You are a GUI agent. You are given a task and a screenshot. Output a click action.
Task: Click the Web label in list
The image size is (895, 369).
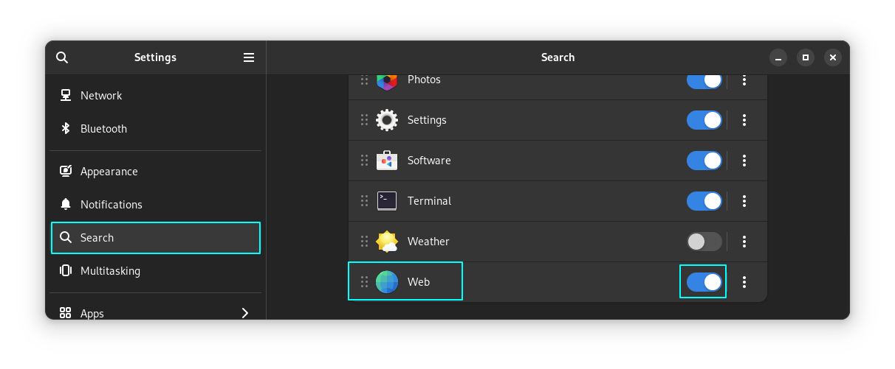[419, 282]
